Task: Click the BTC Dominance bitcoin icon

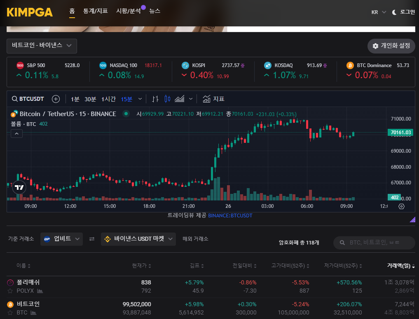Action: [350, 65]
